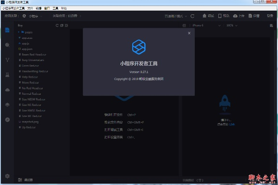Click 登录 to log in

[270, 16]
